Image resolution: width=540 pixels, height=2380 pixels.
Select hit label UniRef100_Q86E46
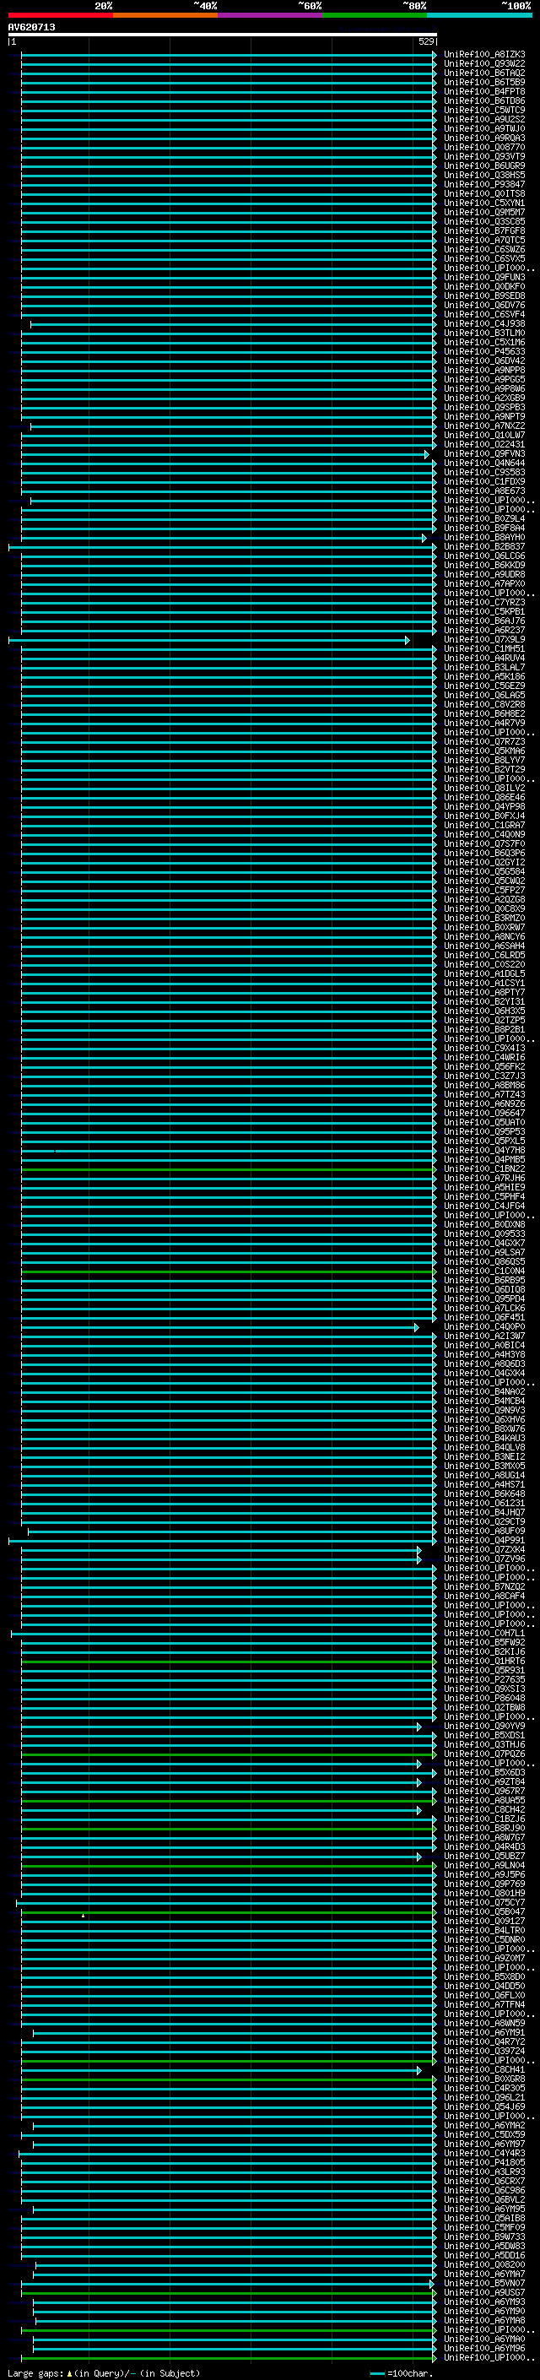(483, 799)
